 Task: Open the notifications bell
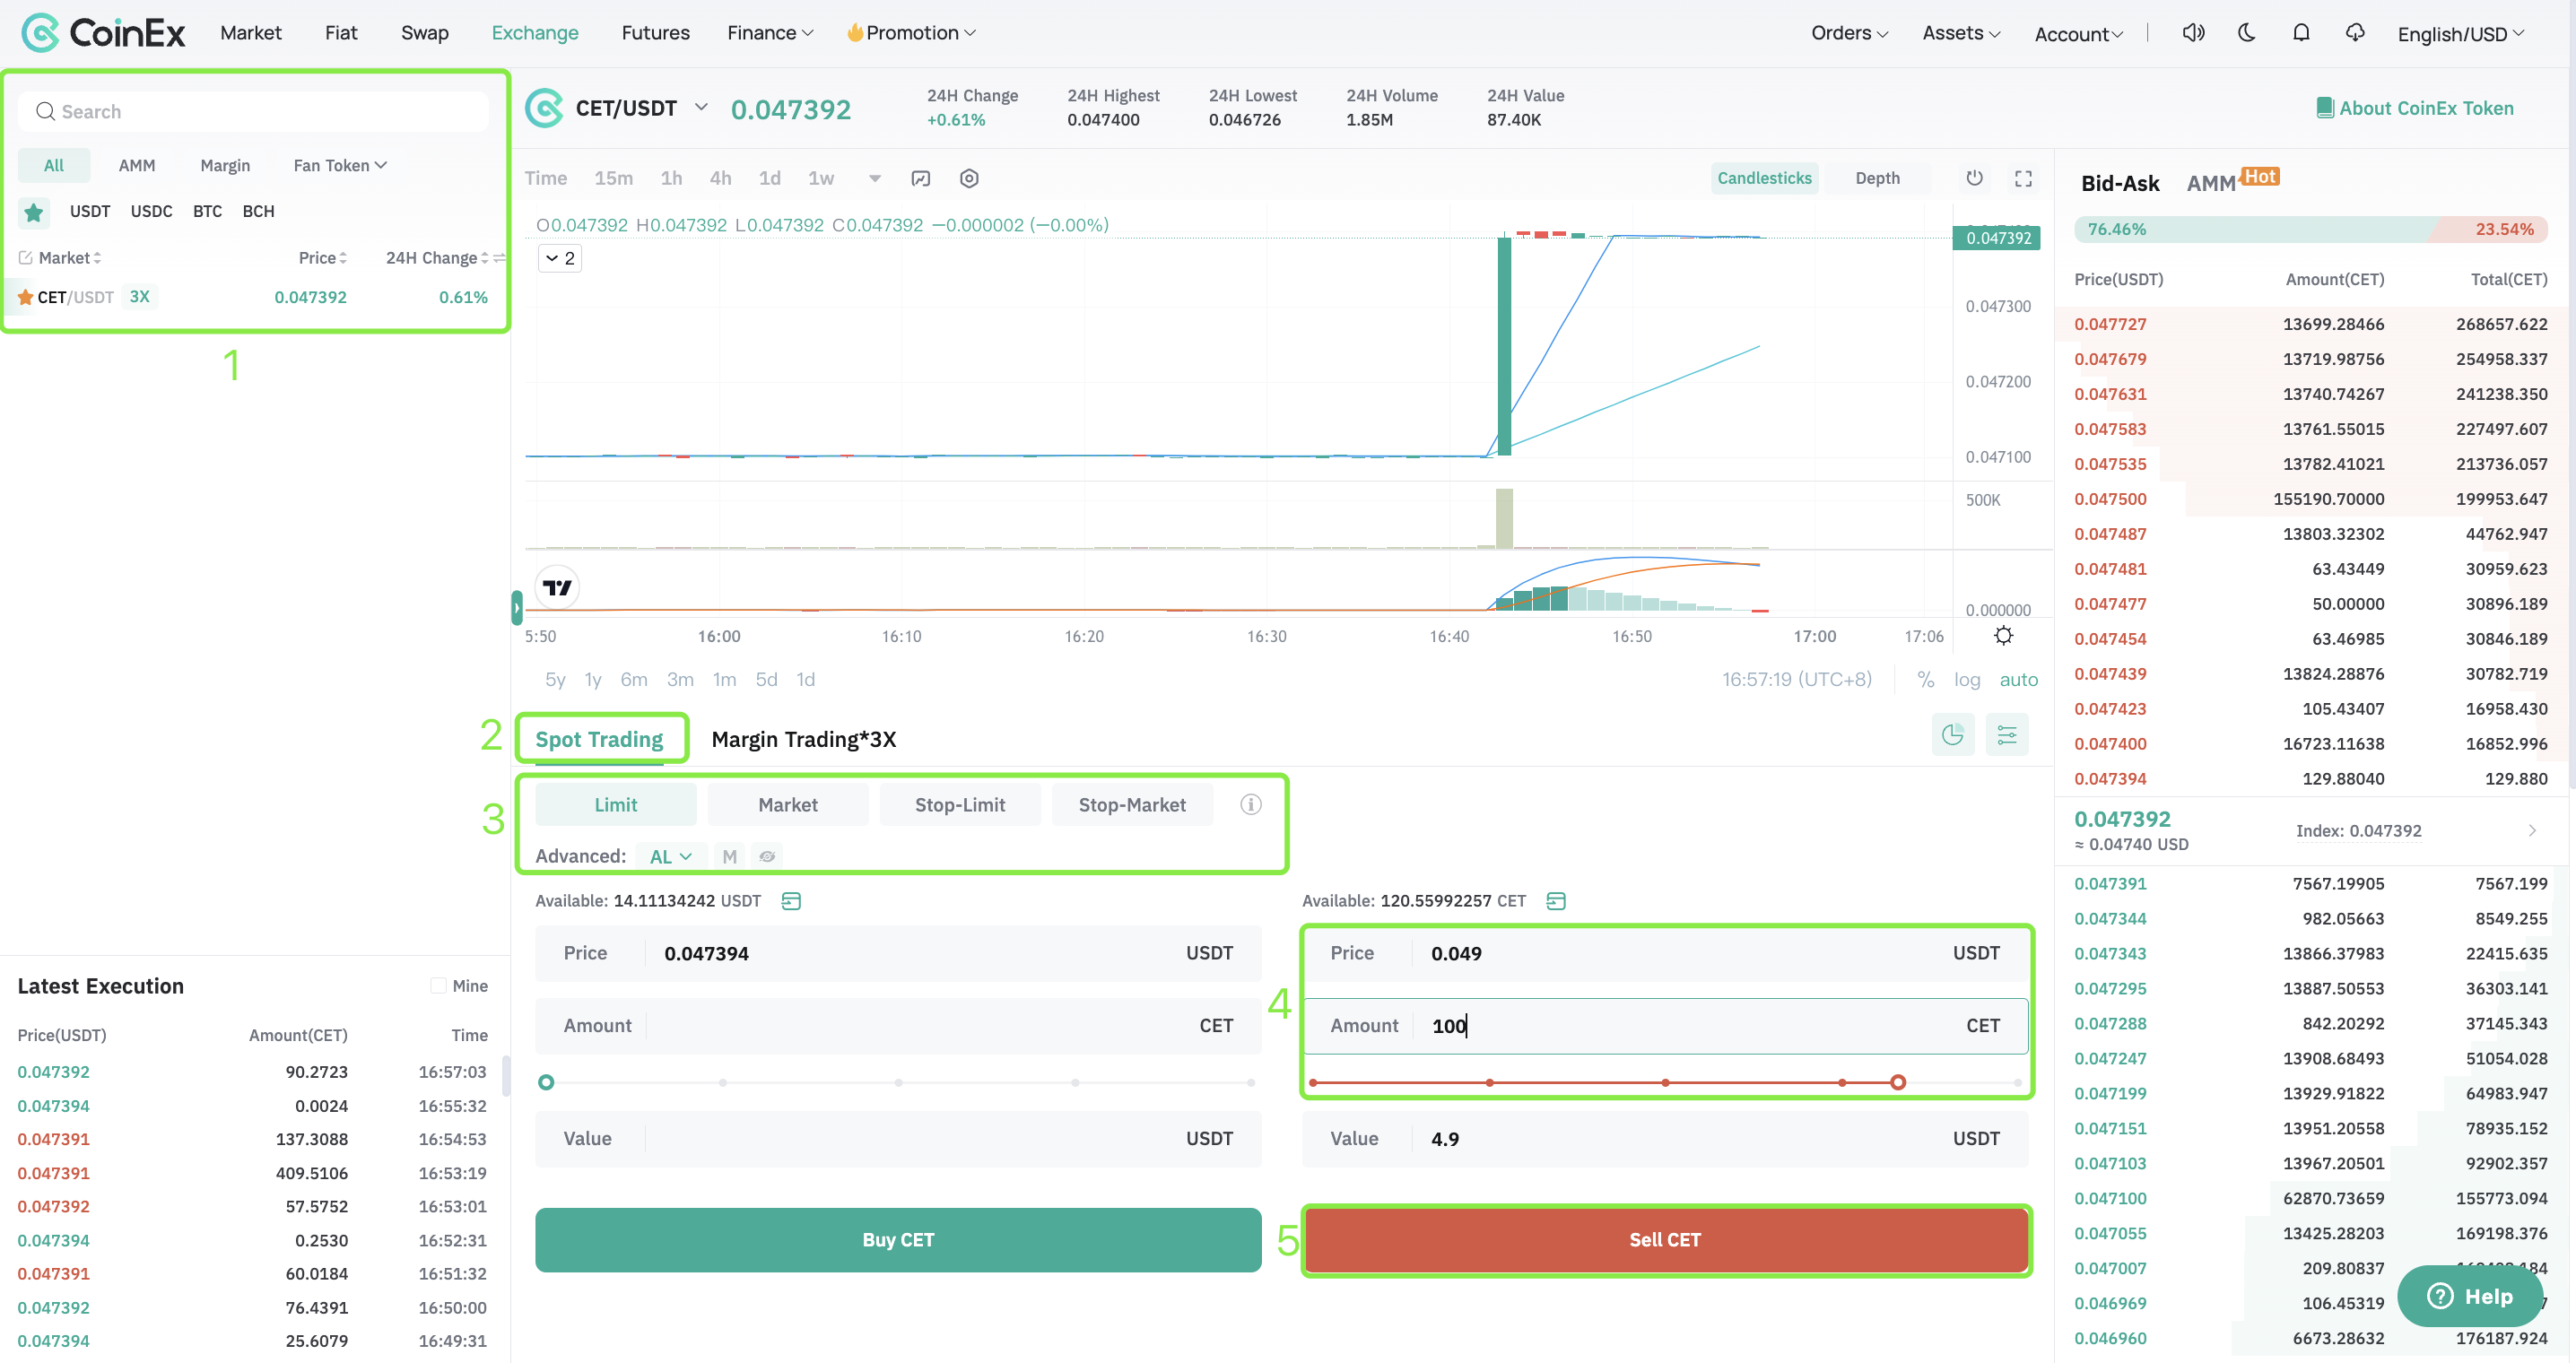[2301, 33]
